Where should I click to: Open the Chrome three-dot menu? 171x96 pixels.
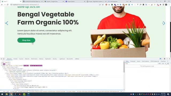tap(169, 5)
